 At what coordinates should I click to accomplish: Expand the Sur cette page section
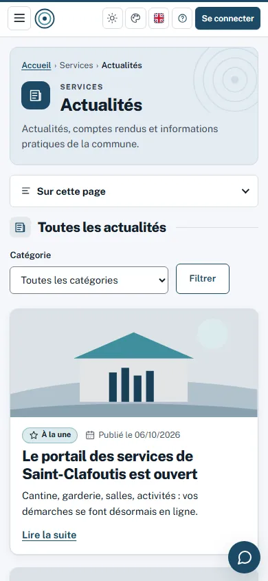tap(134, 191)
